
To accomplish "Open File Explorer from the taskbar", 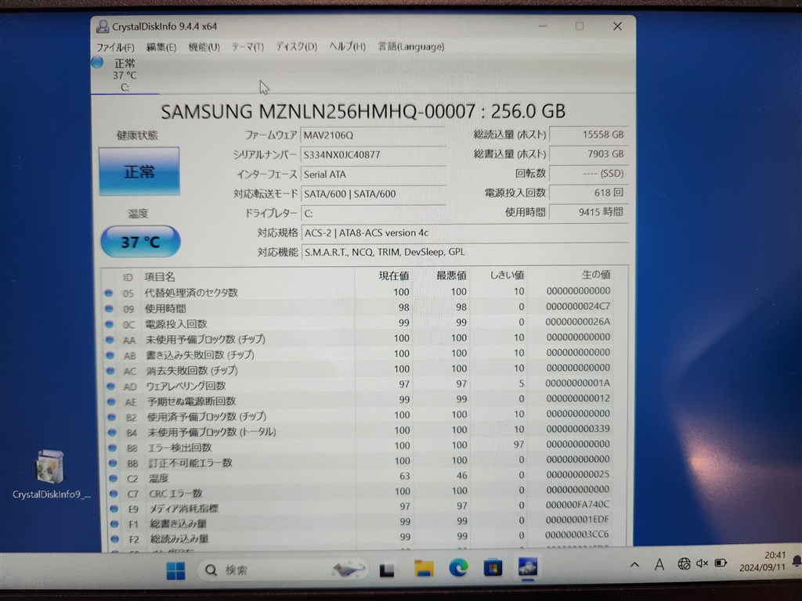I will [x=424, y=568].
